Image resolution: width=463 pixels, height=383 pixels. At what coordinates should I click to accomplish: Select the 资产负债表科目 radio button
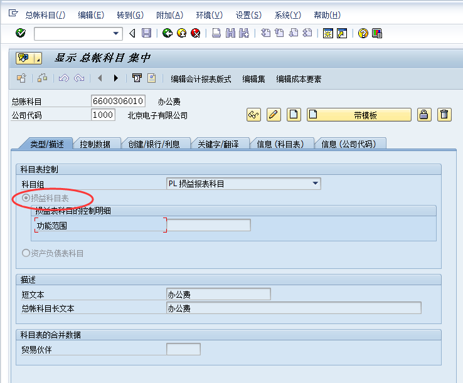coord(26,253)
